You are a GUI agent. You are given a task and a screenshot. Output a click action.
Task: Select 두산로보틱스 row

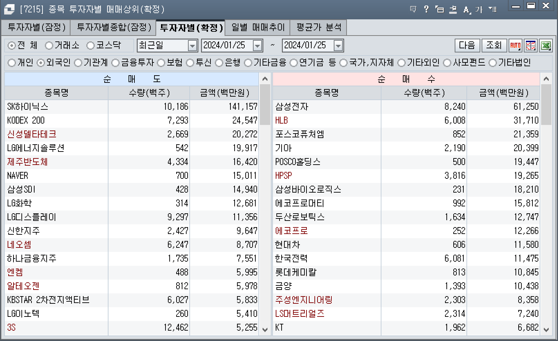(406, 217)
